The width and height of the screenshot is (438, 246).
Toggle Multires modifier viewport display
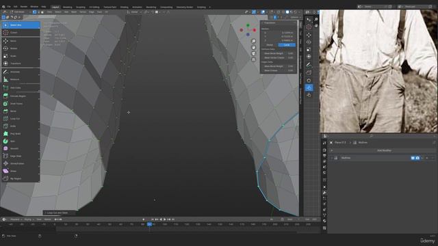(413, 158)
